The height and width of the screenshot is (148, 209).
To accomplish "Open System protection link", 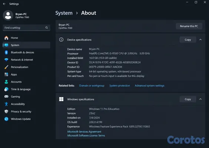I will [x=120, y=85].
